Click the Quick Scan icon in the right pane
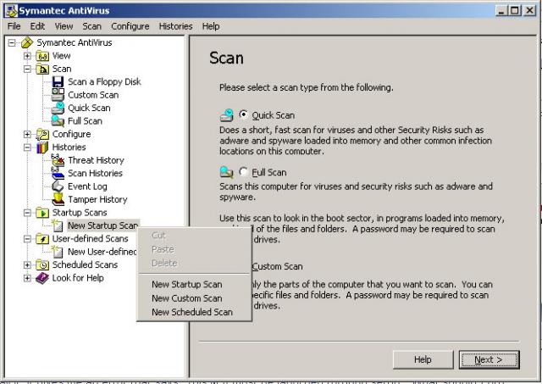This screenshot has height=384, width=542. click(227, 115)
